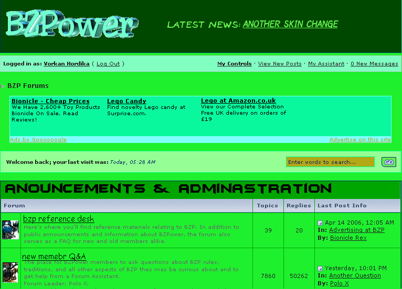Click topics count 39
402x289 pixels.
click(x=268, y=230)
